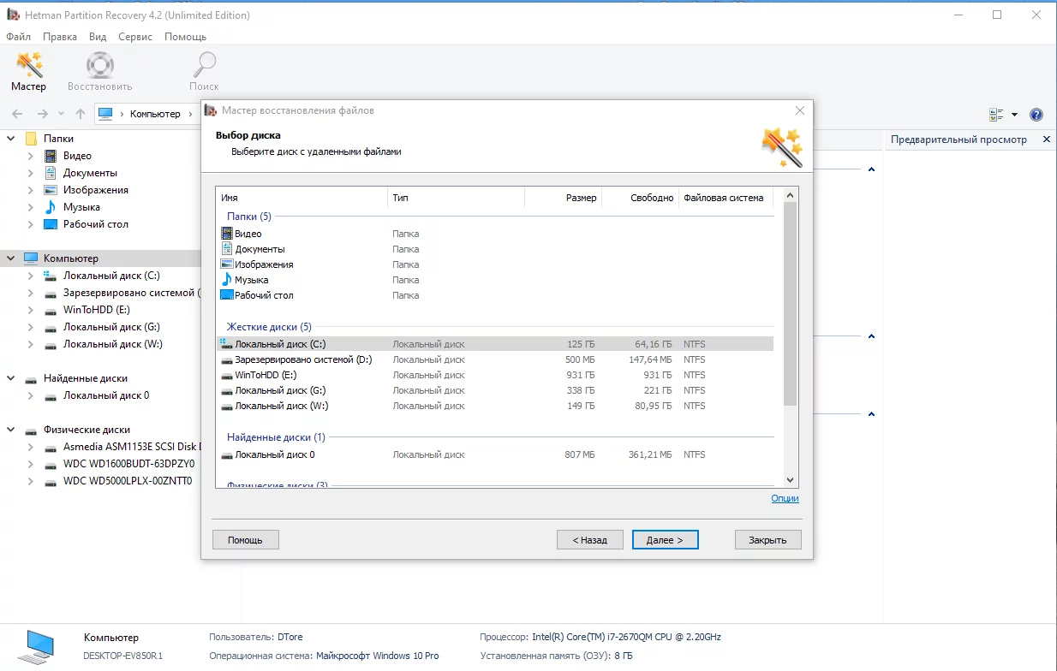This screenshot has height=671, width=1057.
Task: Click scrollbar down arrow in wizard list
Action: [x=791, y=480]
